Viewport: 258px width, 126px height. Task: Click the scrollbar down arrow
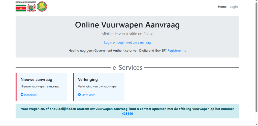(x=256, y=124)
